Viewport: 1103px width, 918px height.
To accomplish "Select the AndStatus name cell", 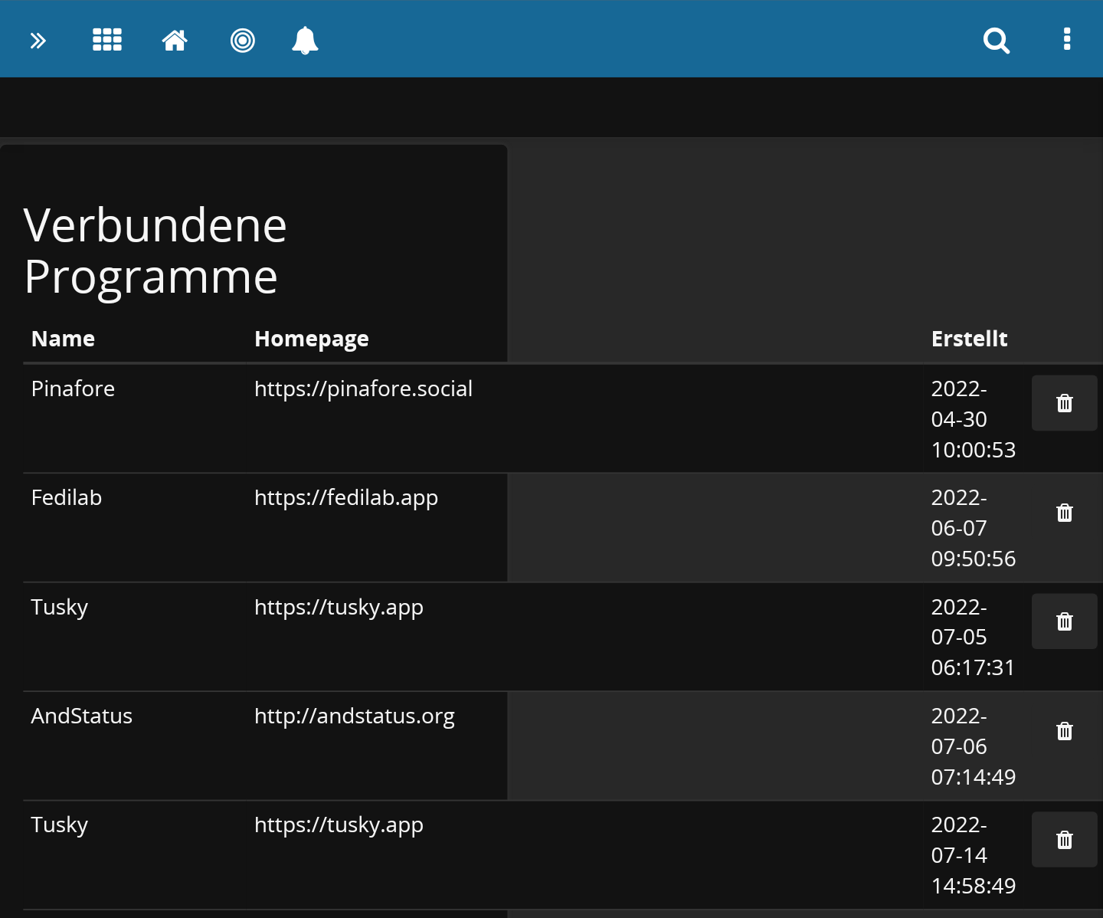I will pyautogui.click(x=82, y=716).
